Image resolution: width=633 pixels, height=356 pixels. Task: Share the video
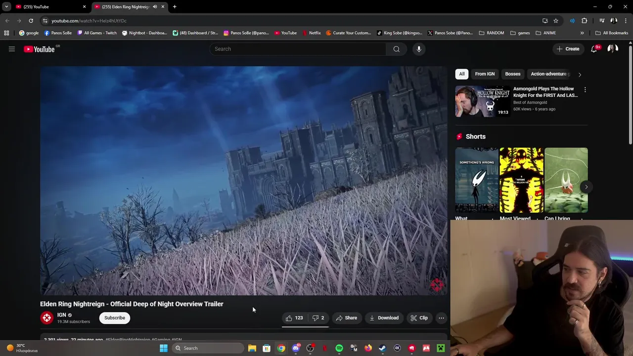[x=346, y=318]
